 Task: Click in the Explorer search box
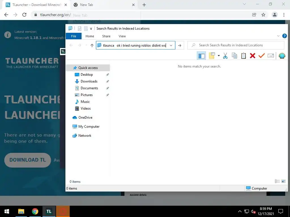click(236, 45)
